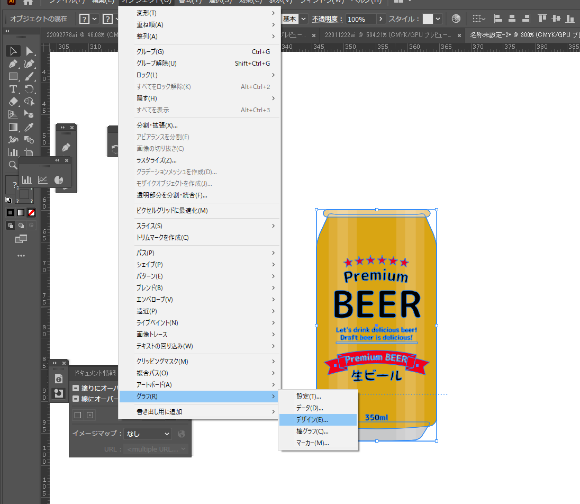Switch to the 22011222ai document tab
Image resolution: width=580 pixels, height=504 pixels.
pyautogui.click(x=388, y=35)
